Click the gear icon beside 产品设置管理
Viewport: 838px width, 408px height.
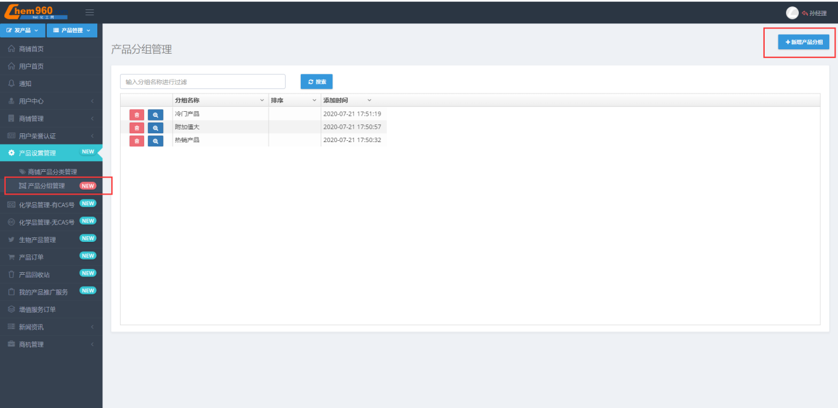point(11,153)
